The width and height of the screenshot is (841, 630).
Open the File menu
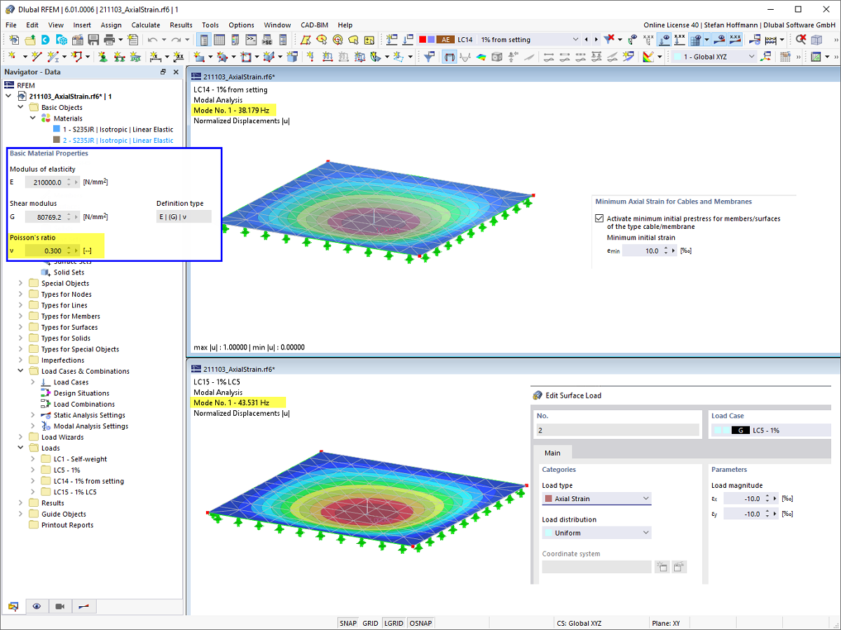pos(11,24)
